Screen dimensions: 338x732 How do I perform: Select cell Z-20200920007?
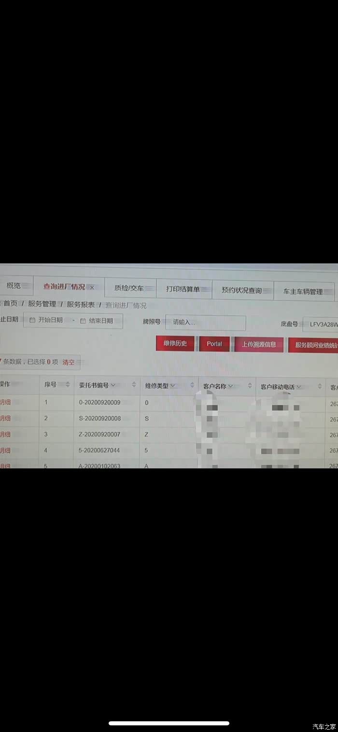pos(99,434)
